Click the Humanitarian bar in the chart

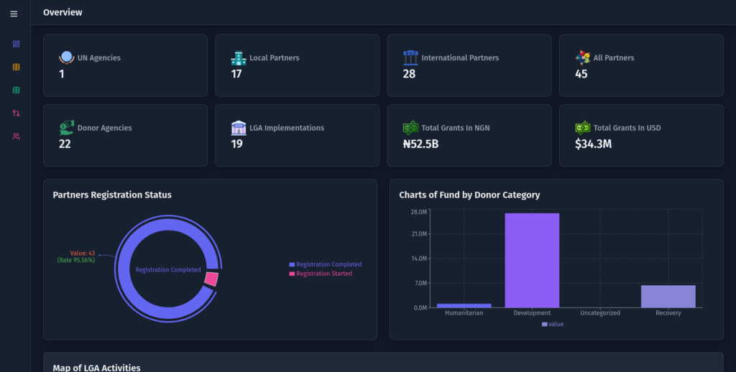pos(464,306)
